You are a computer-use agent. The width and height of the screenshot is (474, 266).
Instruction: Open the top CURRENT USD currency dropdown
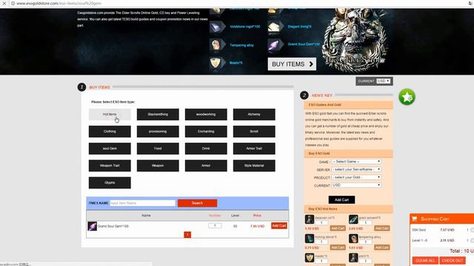tap(384, 81)
